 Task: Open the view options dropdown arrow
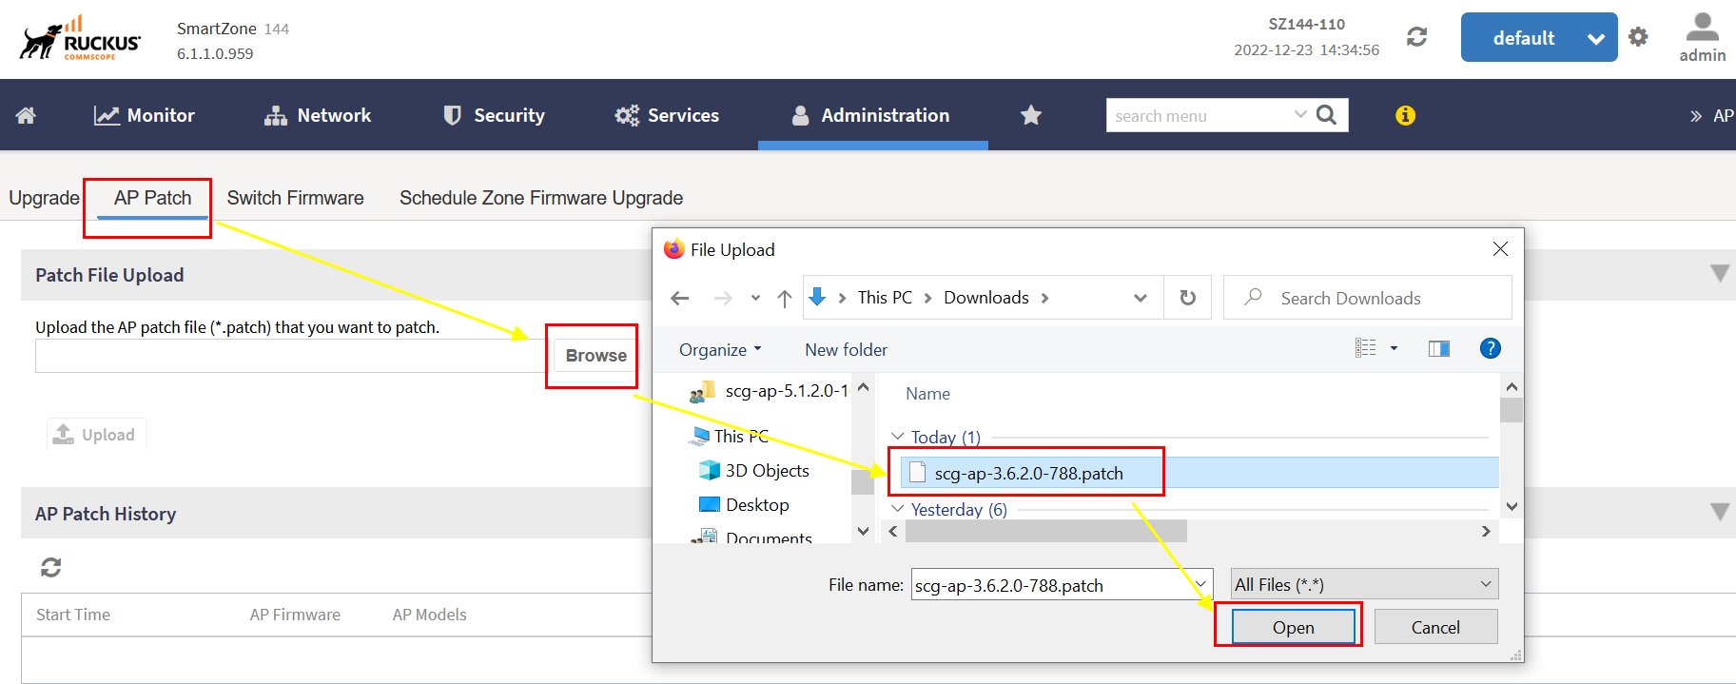tap(1395, 348)
